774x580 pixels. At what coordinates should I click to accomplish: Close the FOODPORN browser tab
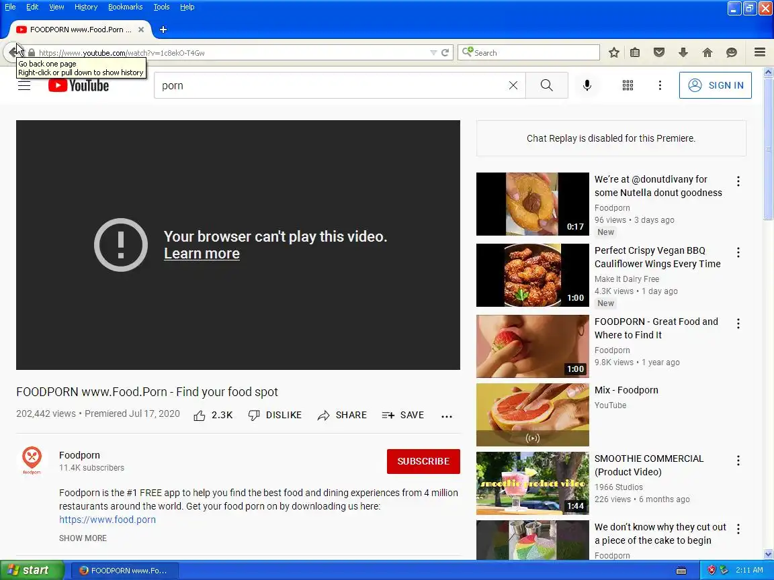(x=141, y=30)
